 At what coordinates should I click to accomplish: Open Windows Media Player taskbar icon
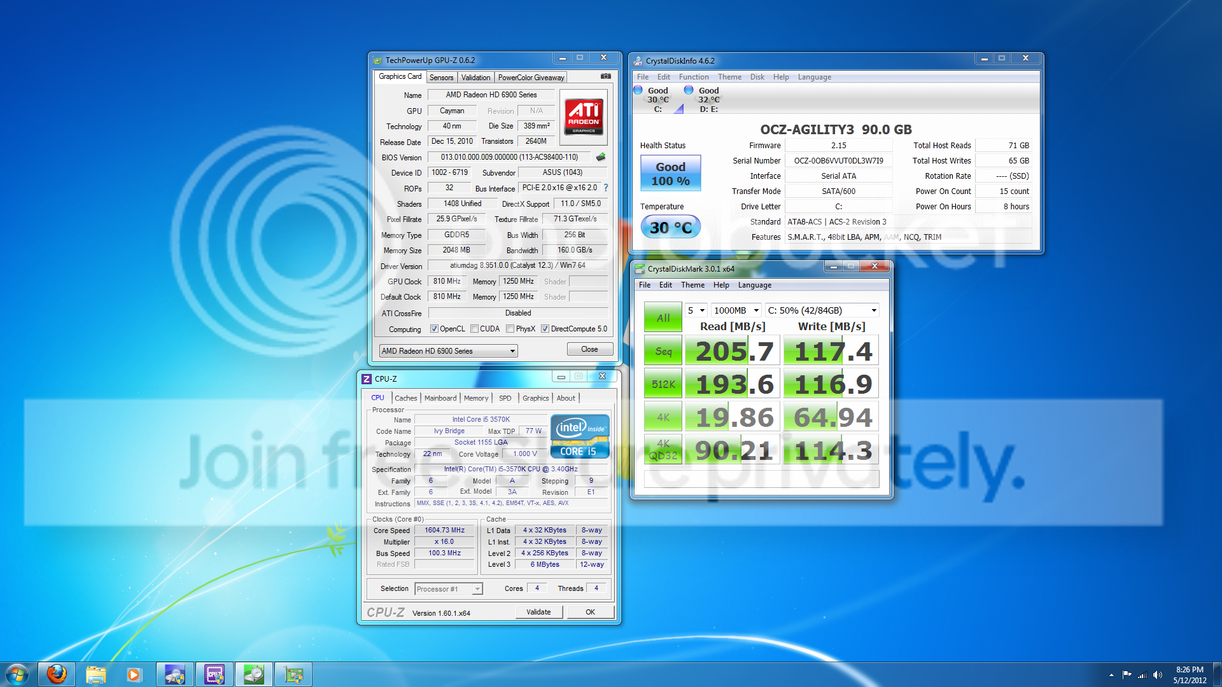click(134, 674)
